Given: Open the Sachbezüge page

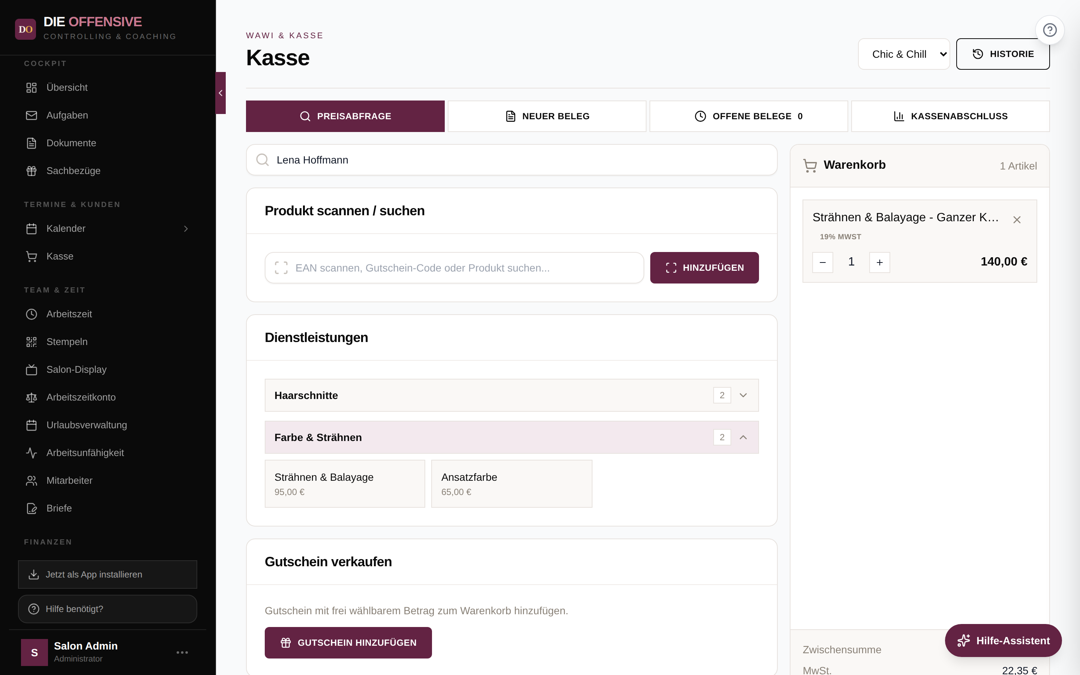Looking at the screenshot, I should (108, 171).
